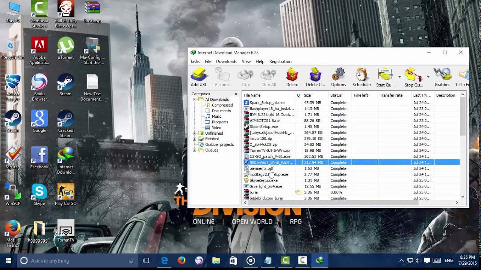Select the Spark_Setup_all.exe download row
The image size is (481, 270).
point(351,103)
